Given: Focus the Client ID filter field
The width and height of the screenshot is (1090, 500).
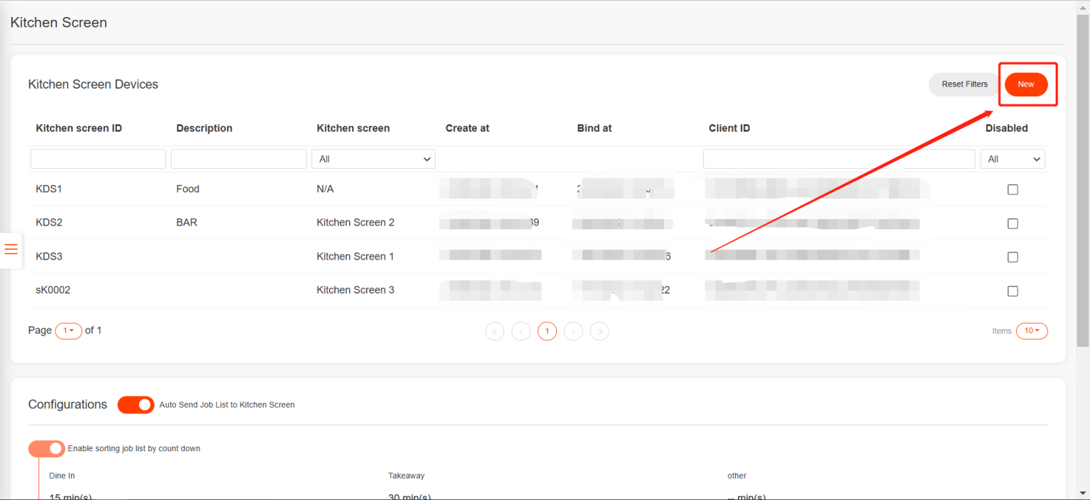Looking at the screenshot, I should coord(839,158).
